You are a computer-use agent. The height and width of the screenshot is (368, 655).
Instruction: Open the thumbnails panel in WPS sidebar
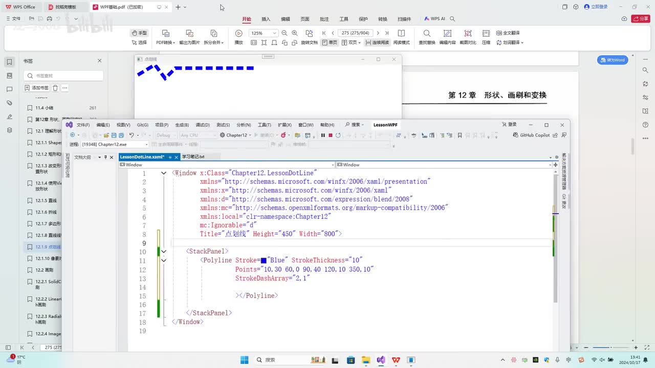tap(9, 76)
